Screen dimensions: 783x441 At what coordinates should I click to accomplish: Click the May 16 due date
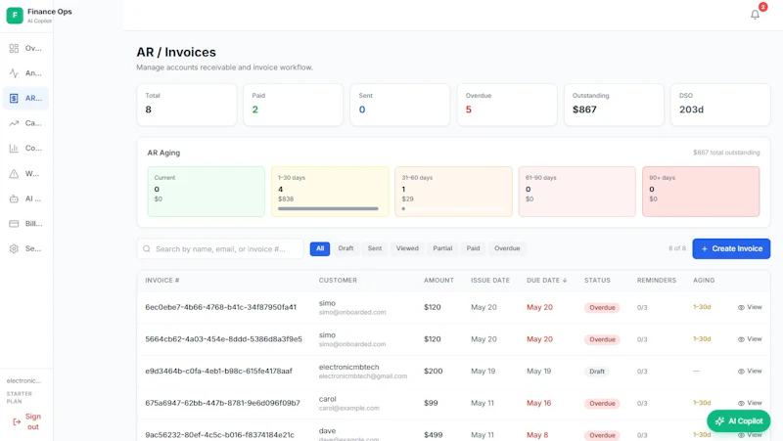point(539,403)
